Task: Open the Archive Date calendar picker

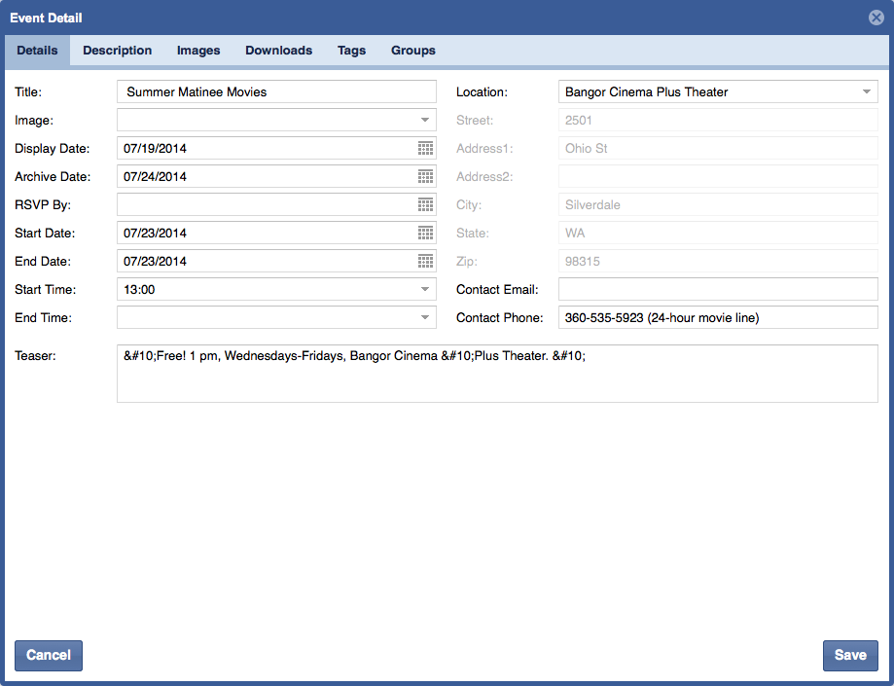Action: click(425, 176)
